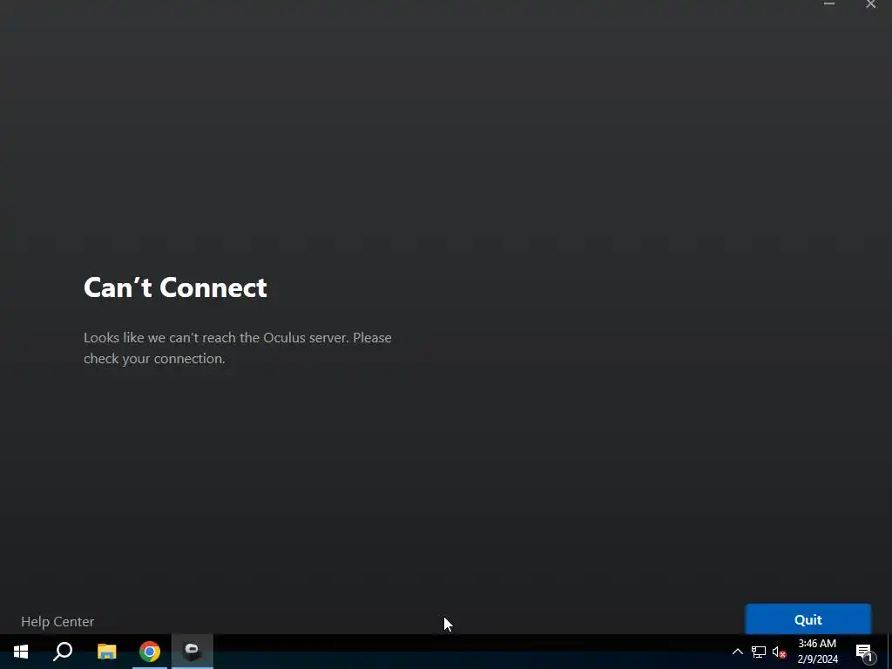892x669 pixels.
Task: Close the Oculus app window
Action: 870,4
